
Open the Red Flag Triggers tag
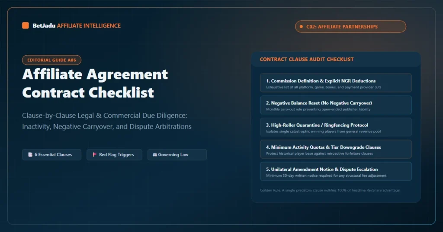coord(114,154)
